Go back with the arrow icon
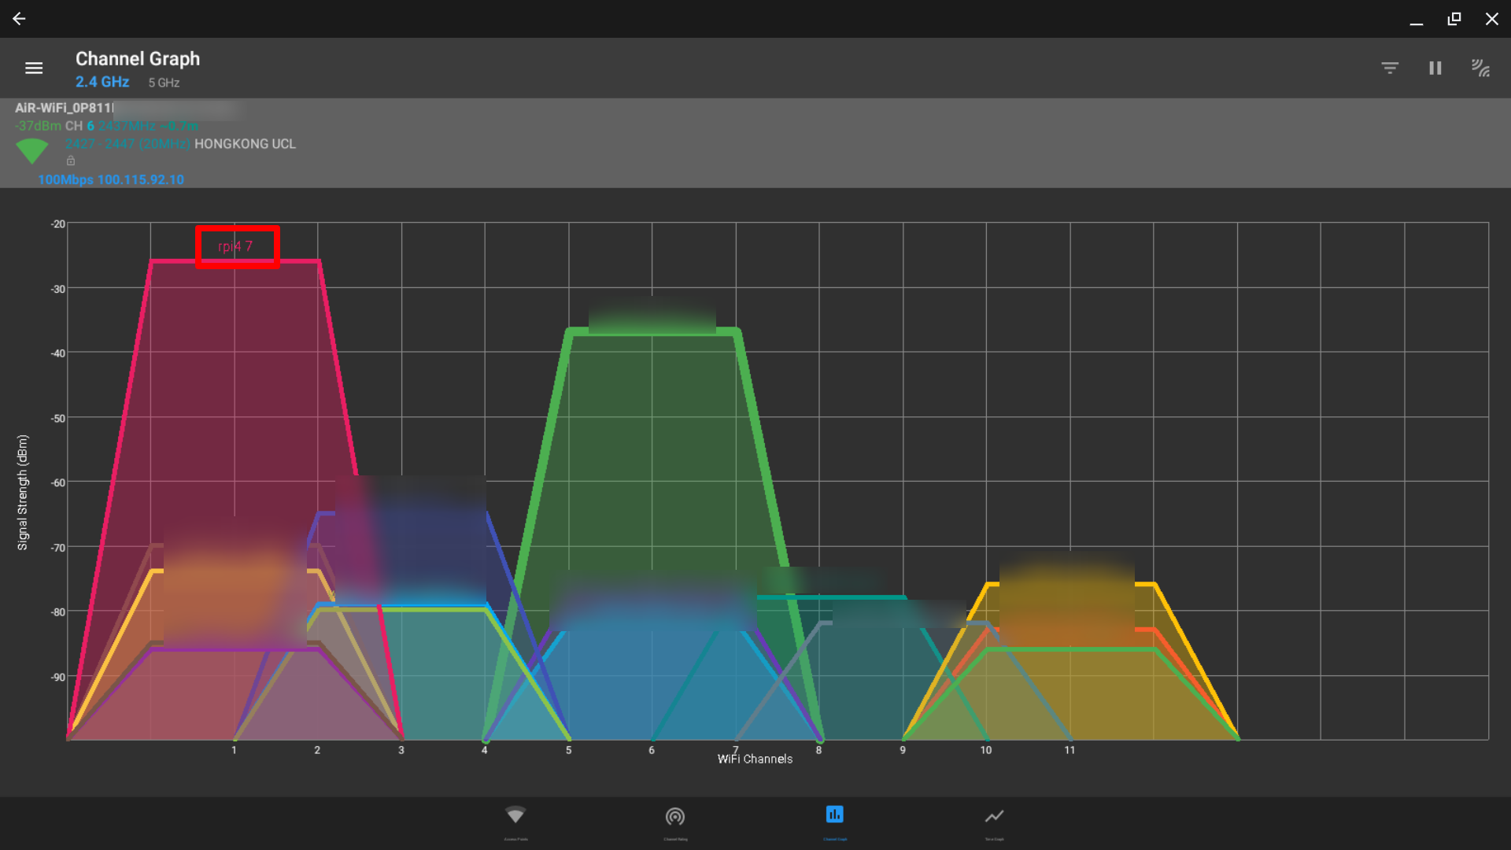This screenshot has width=1511, height=850. click(x=19, y=18)
